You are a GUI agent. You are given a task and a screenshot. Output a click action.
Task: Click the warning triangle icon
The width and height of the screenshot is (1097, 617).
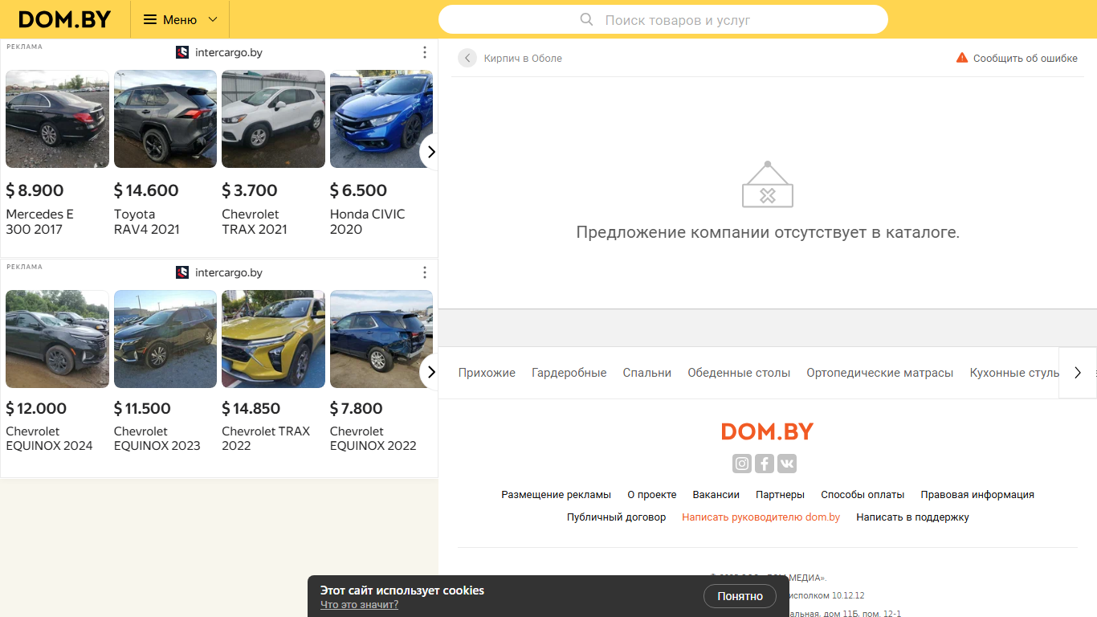click(962, 58)
